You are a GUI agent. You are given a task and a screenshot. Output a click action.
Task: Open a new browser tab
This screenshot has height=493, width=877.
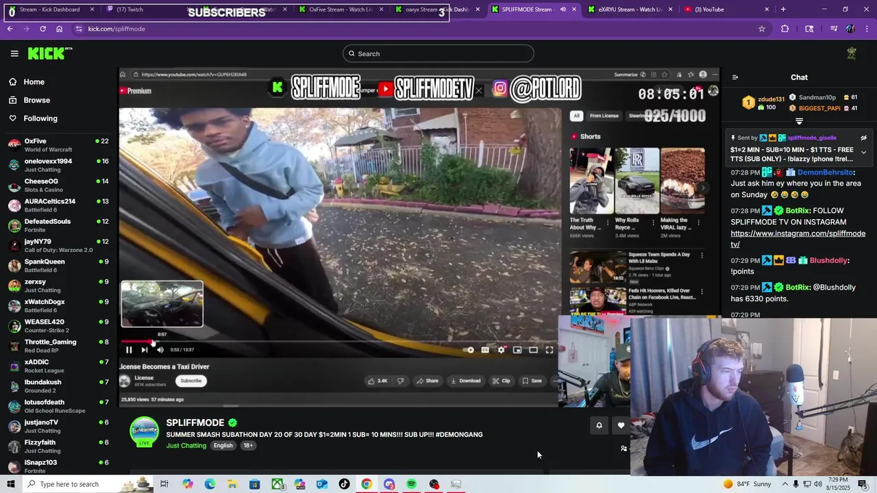coord(783,10)
